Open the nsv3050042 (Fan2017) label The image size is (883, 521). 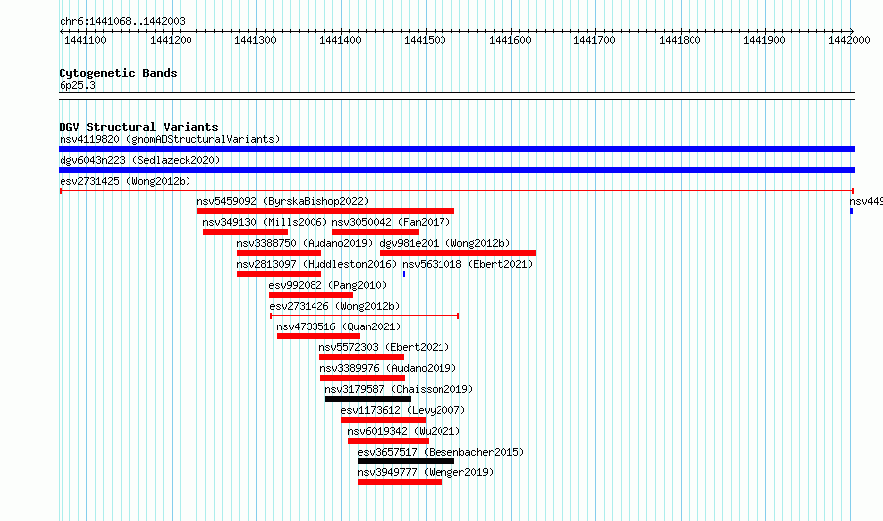[391, 222]
